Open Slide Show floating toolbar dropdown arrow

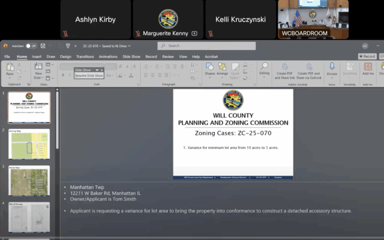pos(97,70)
